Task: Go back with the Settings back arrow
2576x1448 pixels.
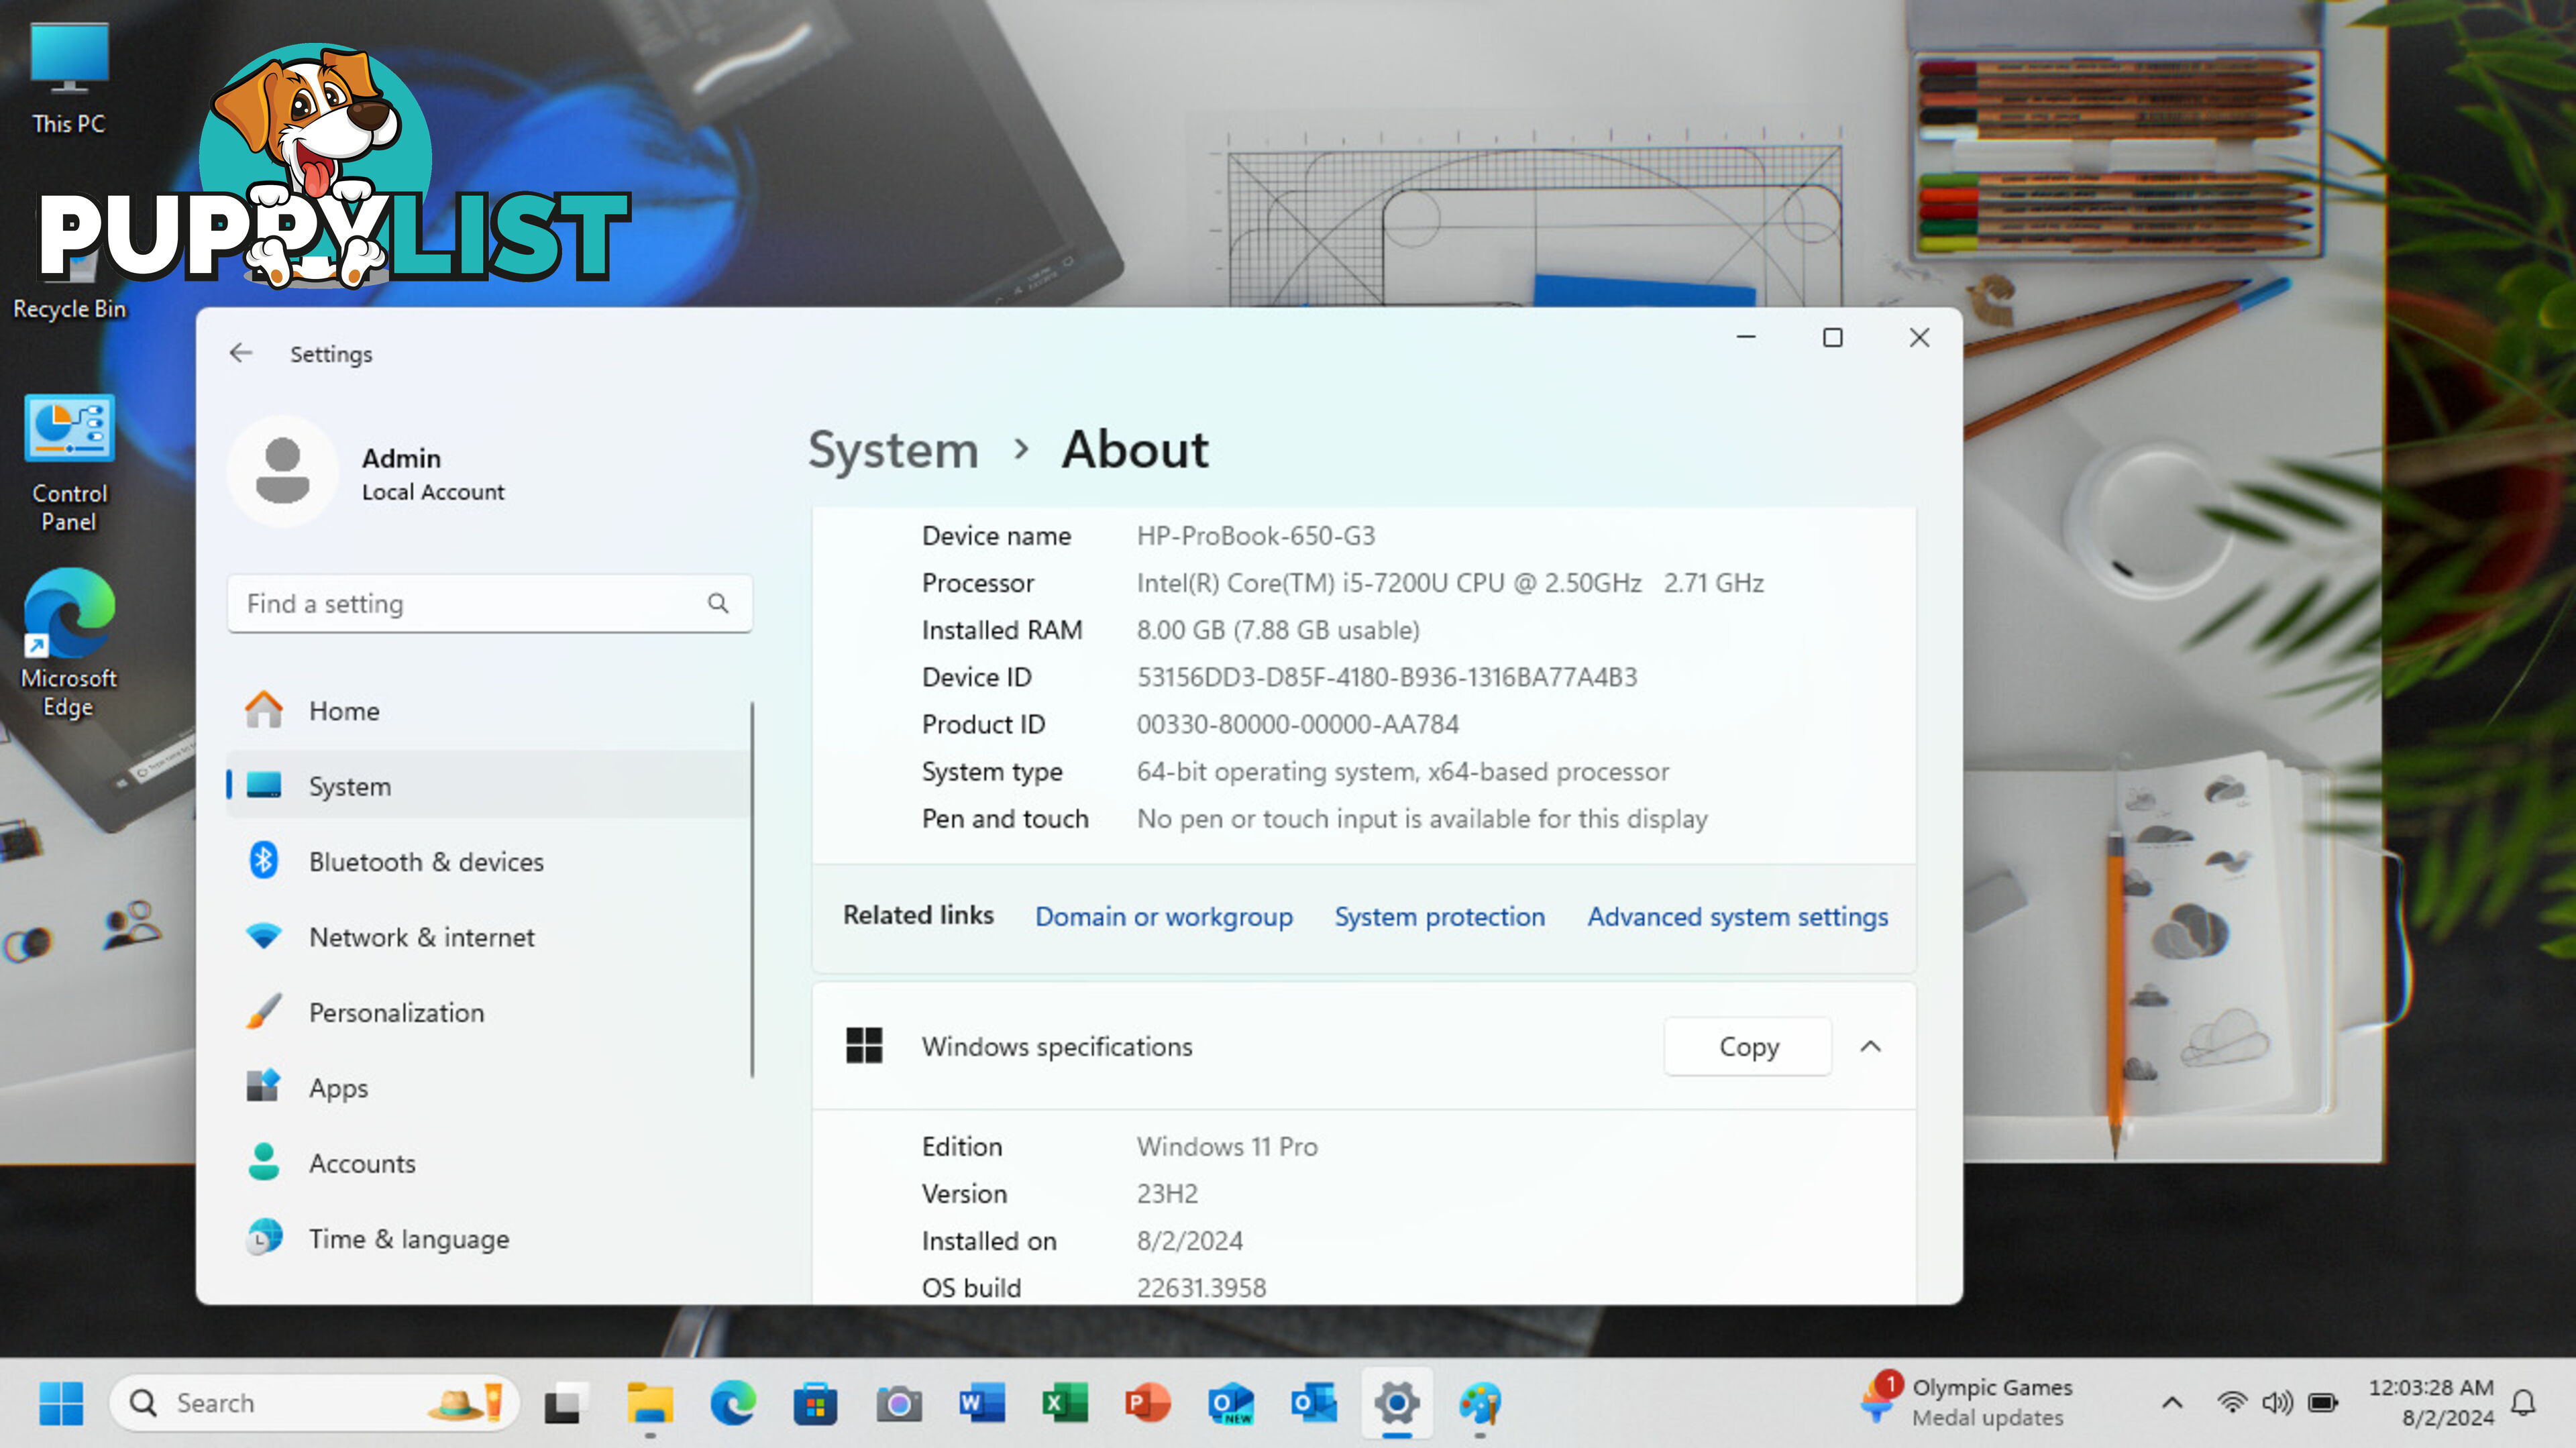Action: point(241,353)
